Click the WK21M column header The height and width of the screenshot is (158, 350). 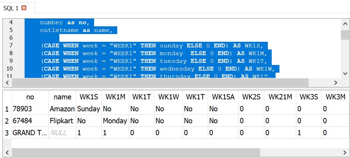(280, 97)
